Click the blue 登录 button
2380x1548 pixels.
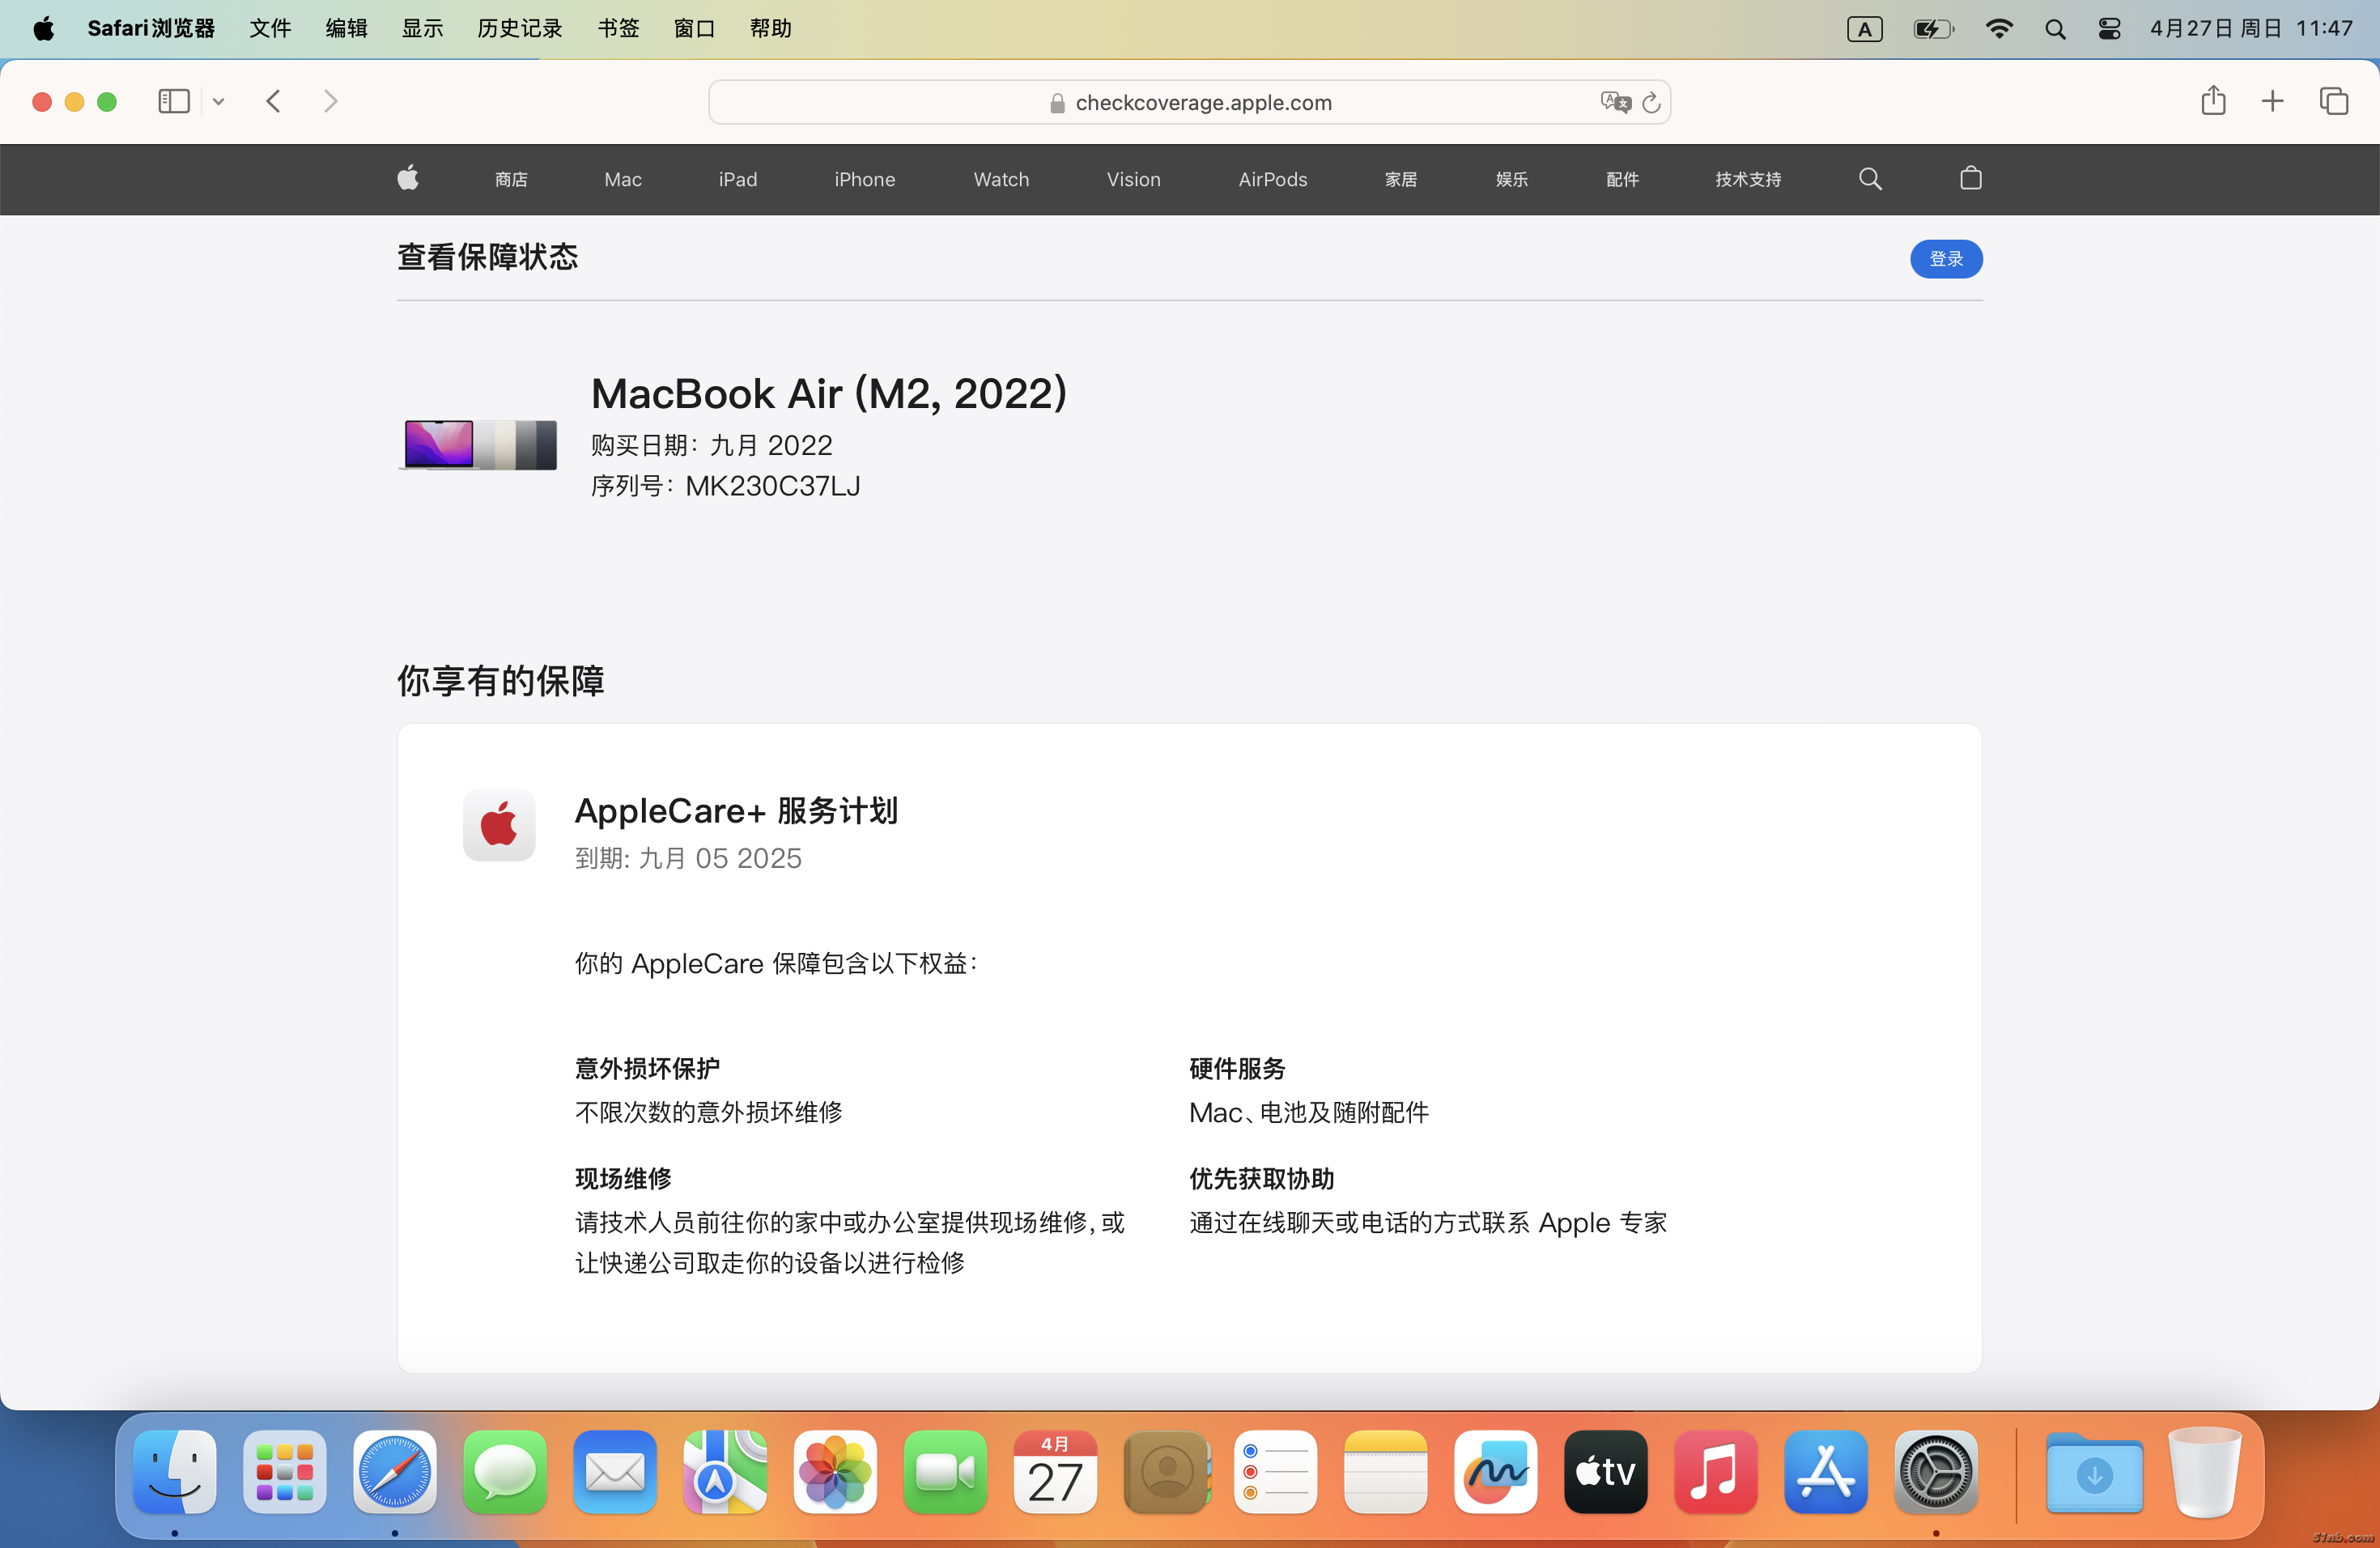(1945, 259)
